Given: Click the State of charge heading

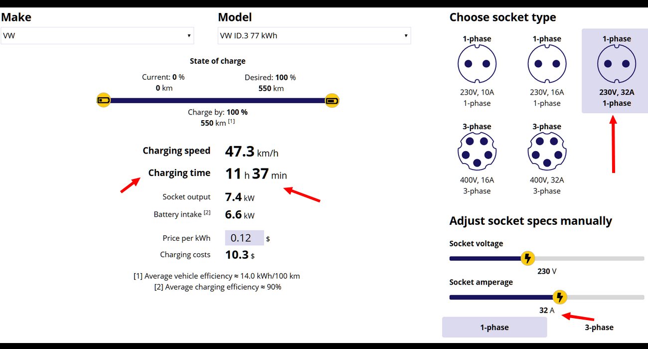Looking at the screenshot, I should [218, 61].
